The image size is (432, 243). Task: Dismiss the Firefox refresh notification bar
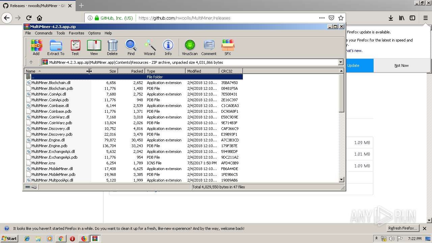point(425,228)
